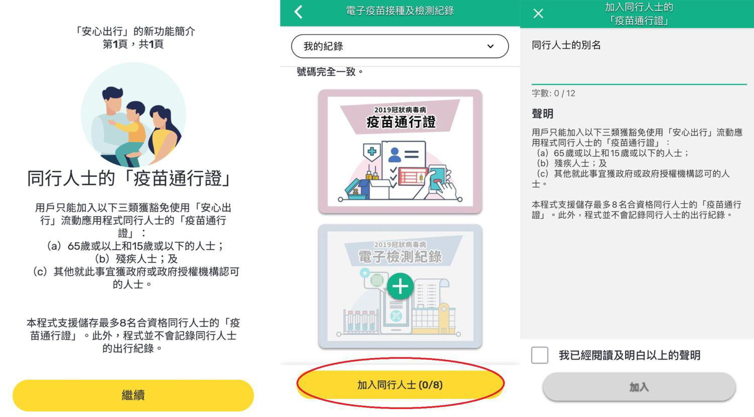Close the 加入同行人士的疫苗通行證 screen
Image resolution: width=754 pixels, height=417 pixels.
coord(538,14)
